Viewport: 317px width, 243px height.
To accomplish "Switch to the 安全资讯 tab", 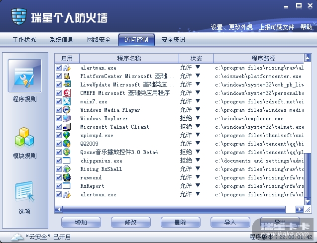I will click(173, 40).
